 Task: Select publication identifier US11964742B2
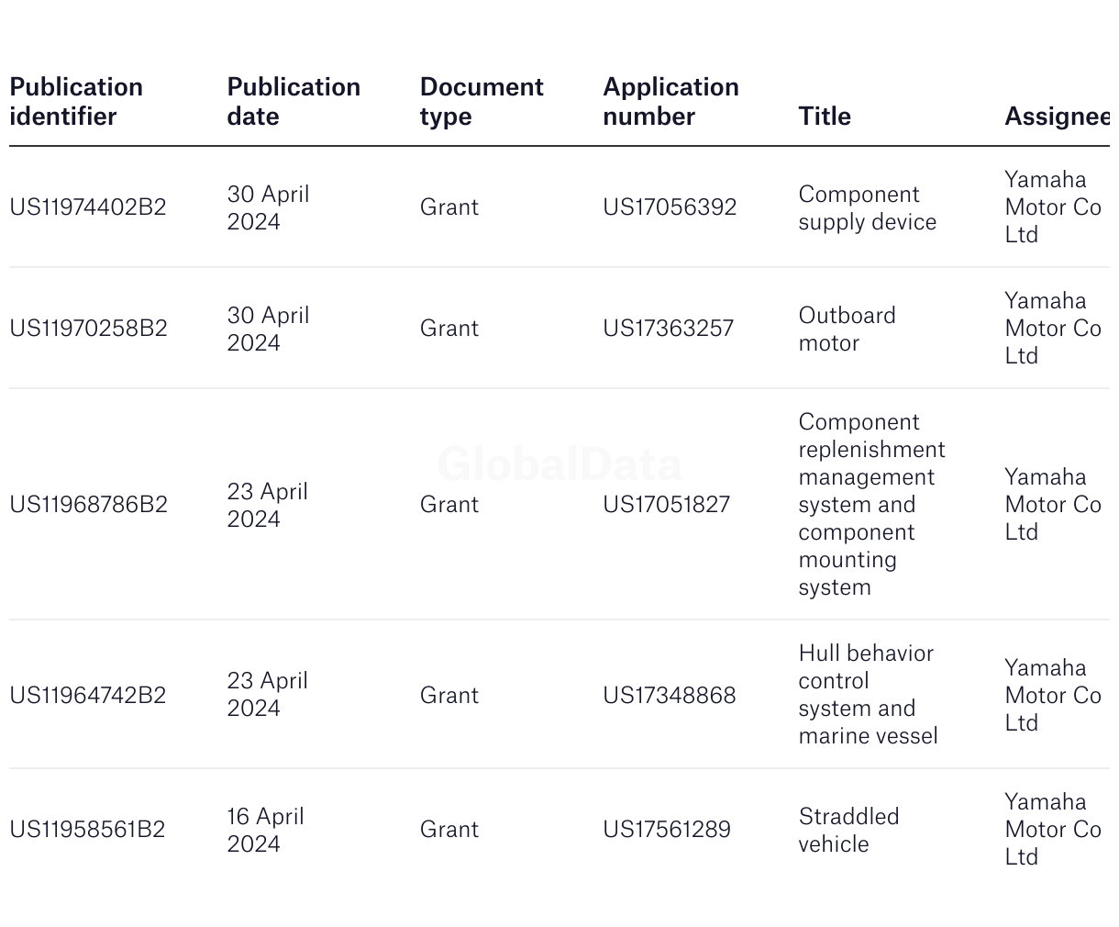[x=88, y=696]
